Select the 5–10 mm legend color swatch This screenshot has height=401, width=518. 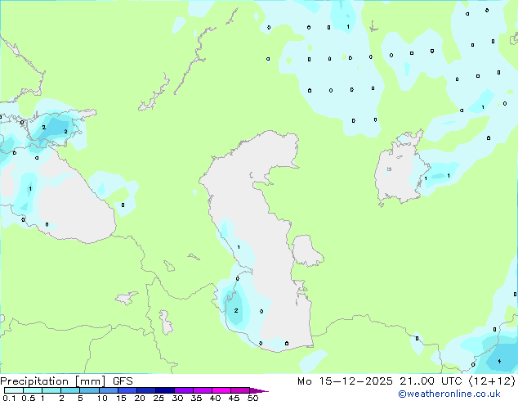(x=89, y=390)
